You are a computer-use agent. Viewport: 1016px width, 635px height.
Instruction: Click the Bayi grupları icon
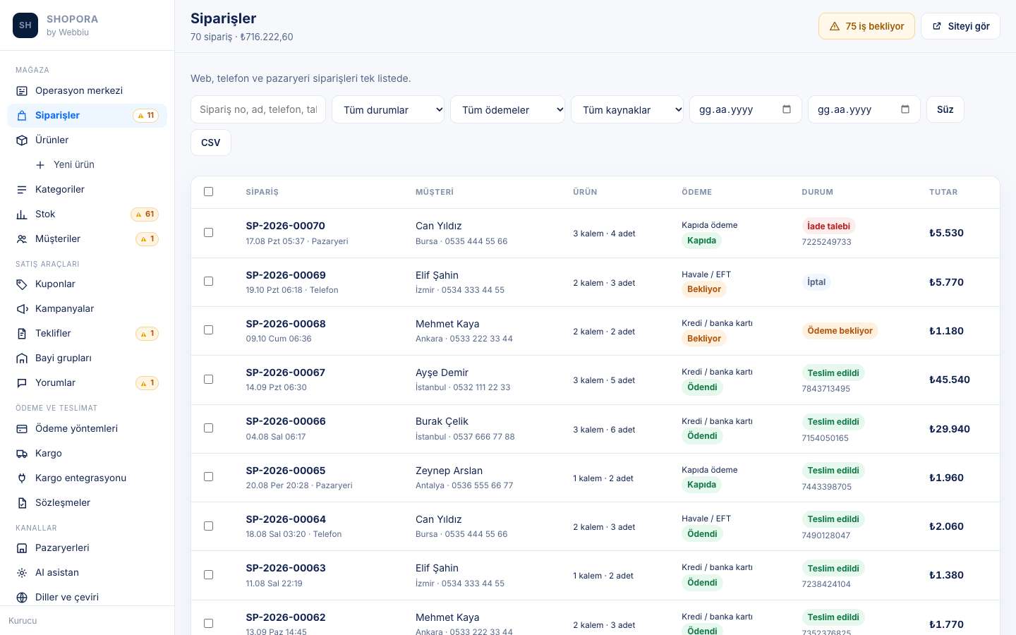tap(22, 358)
